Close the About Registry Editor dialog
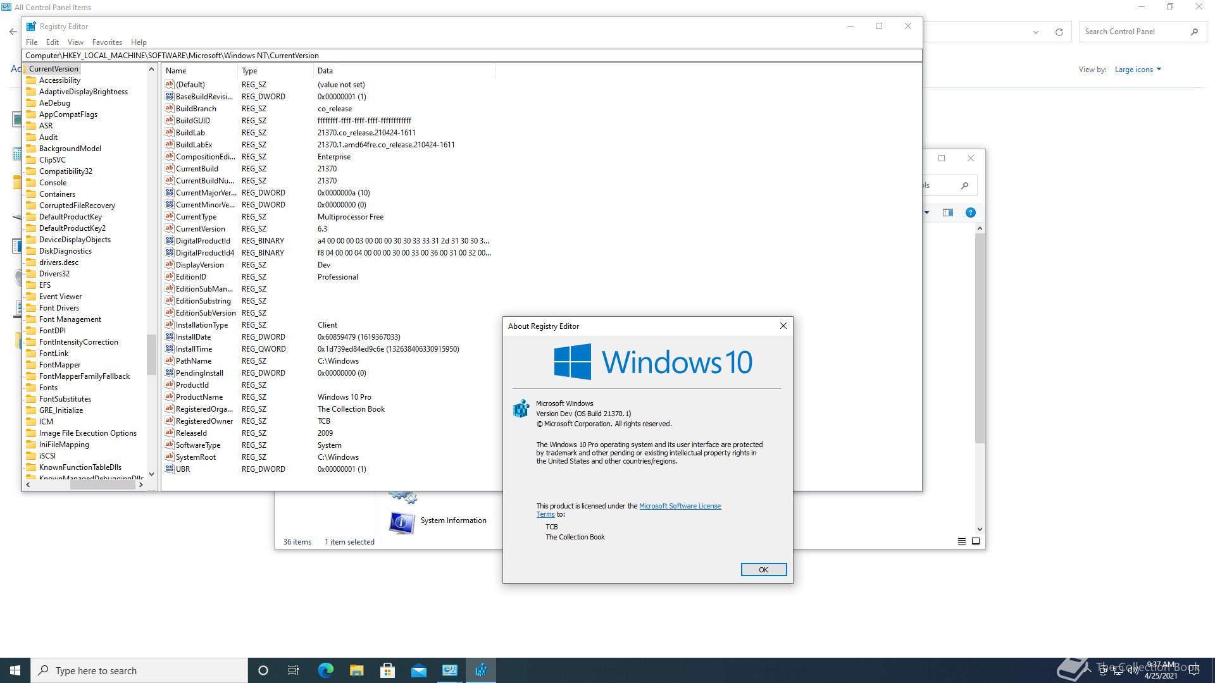 coord(783,326)
